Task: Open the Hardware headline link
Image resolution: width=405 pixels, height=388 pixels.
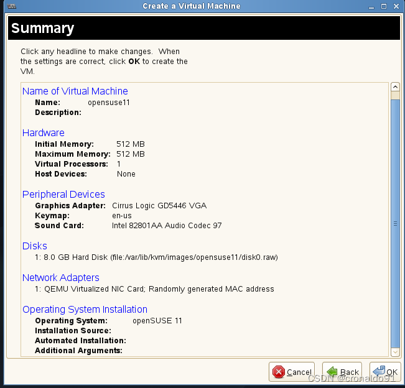Action: 43,132
